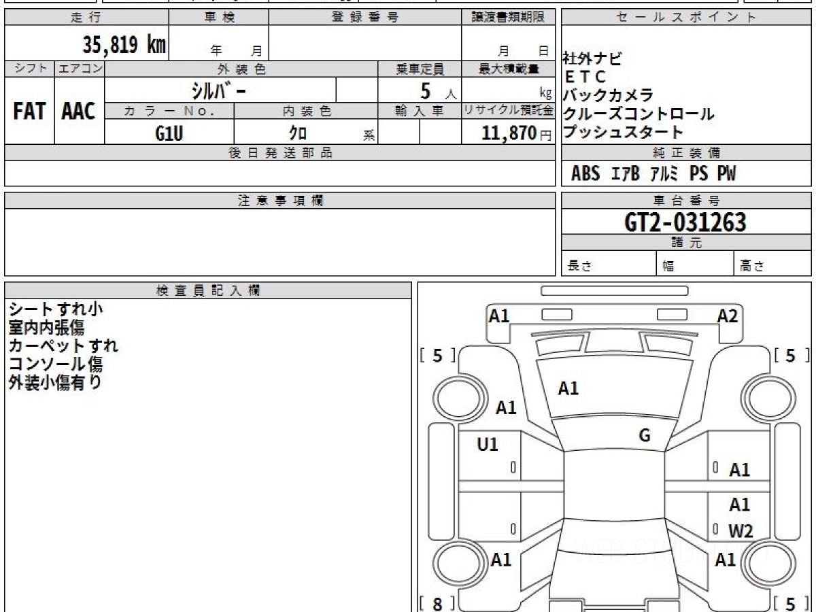
Task: Select the 車台番号 header
Action: tap(686, 201)
